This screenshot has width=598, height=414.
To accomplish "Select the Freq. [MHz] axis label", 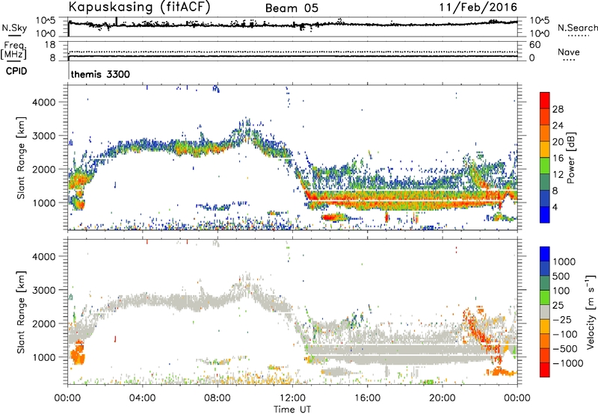I will point(13,51).
